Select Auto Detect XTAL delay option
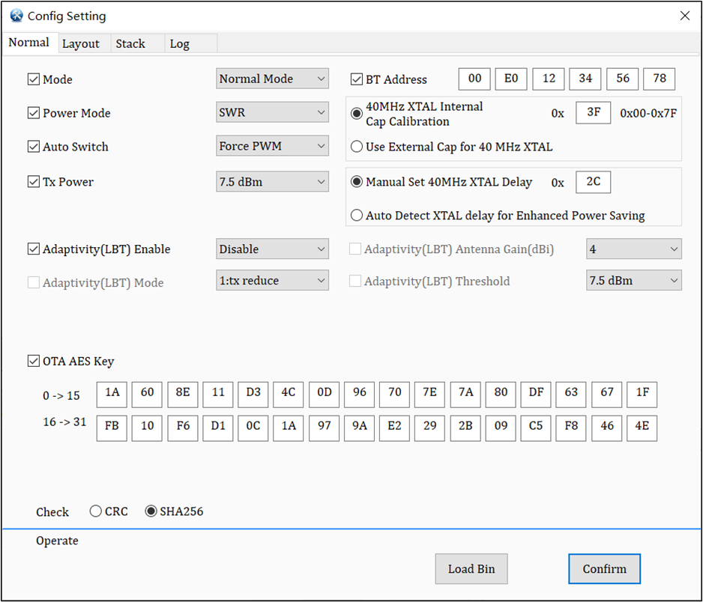This screenshot has width=703, height=602. click(356, 215)
